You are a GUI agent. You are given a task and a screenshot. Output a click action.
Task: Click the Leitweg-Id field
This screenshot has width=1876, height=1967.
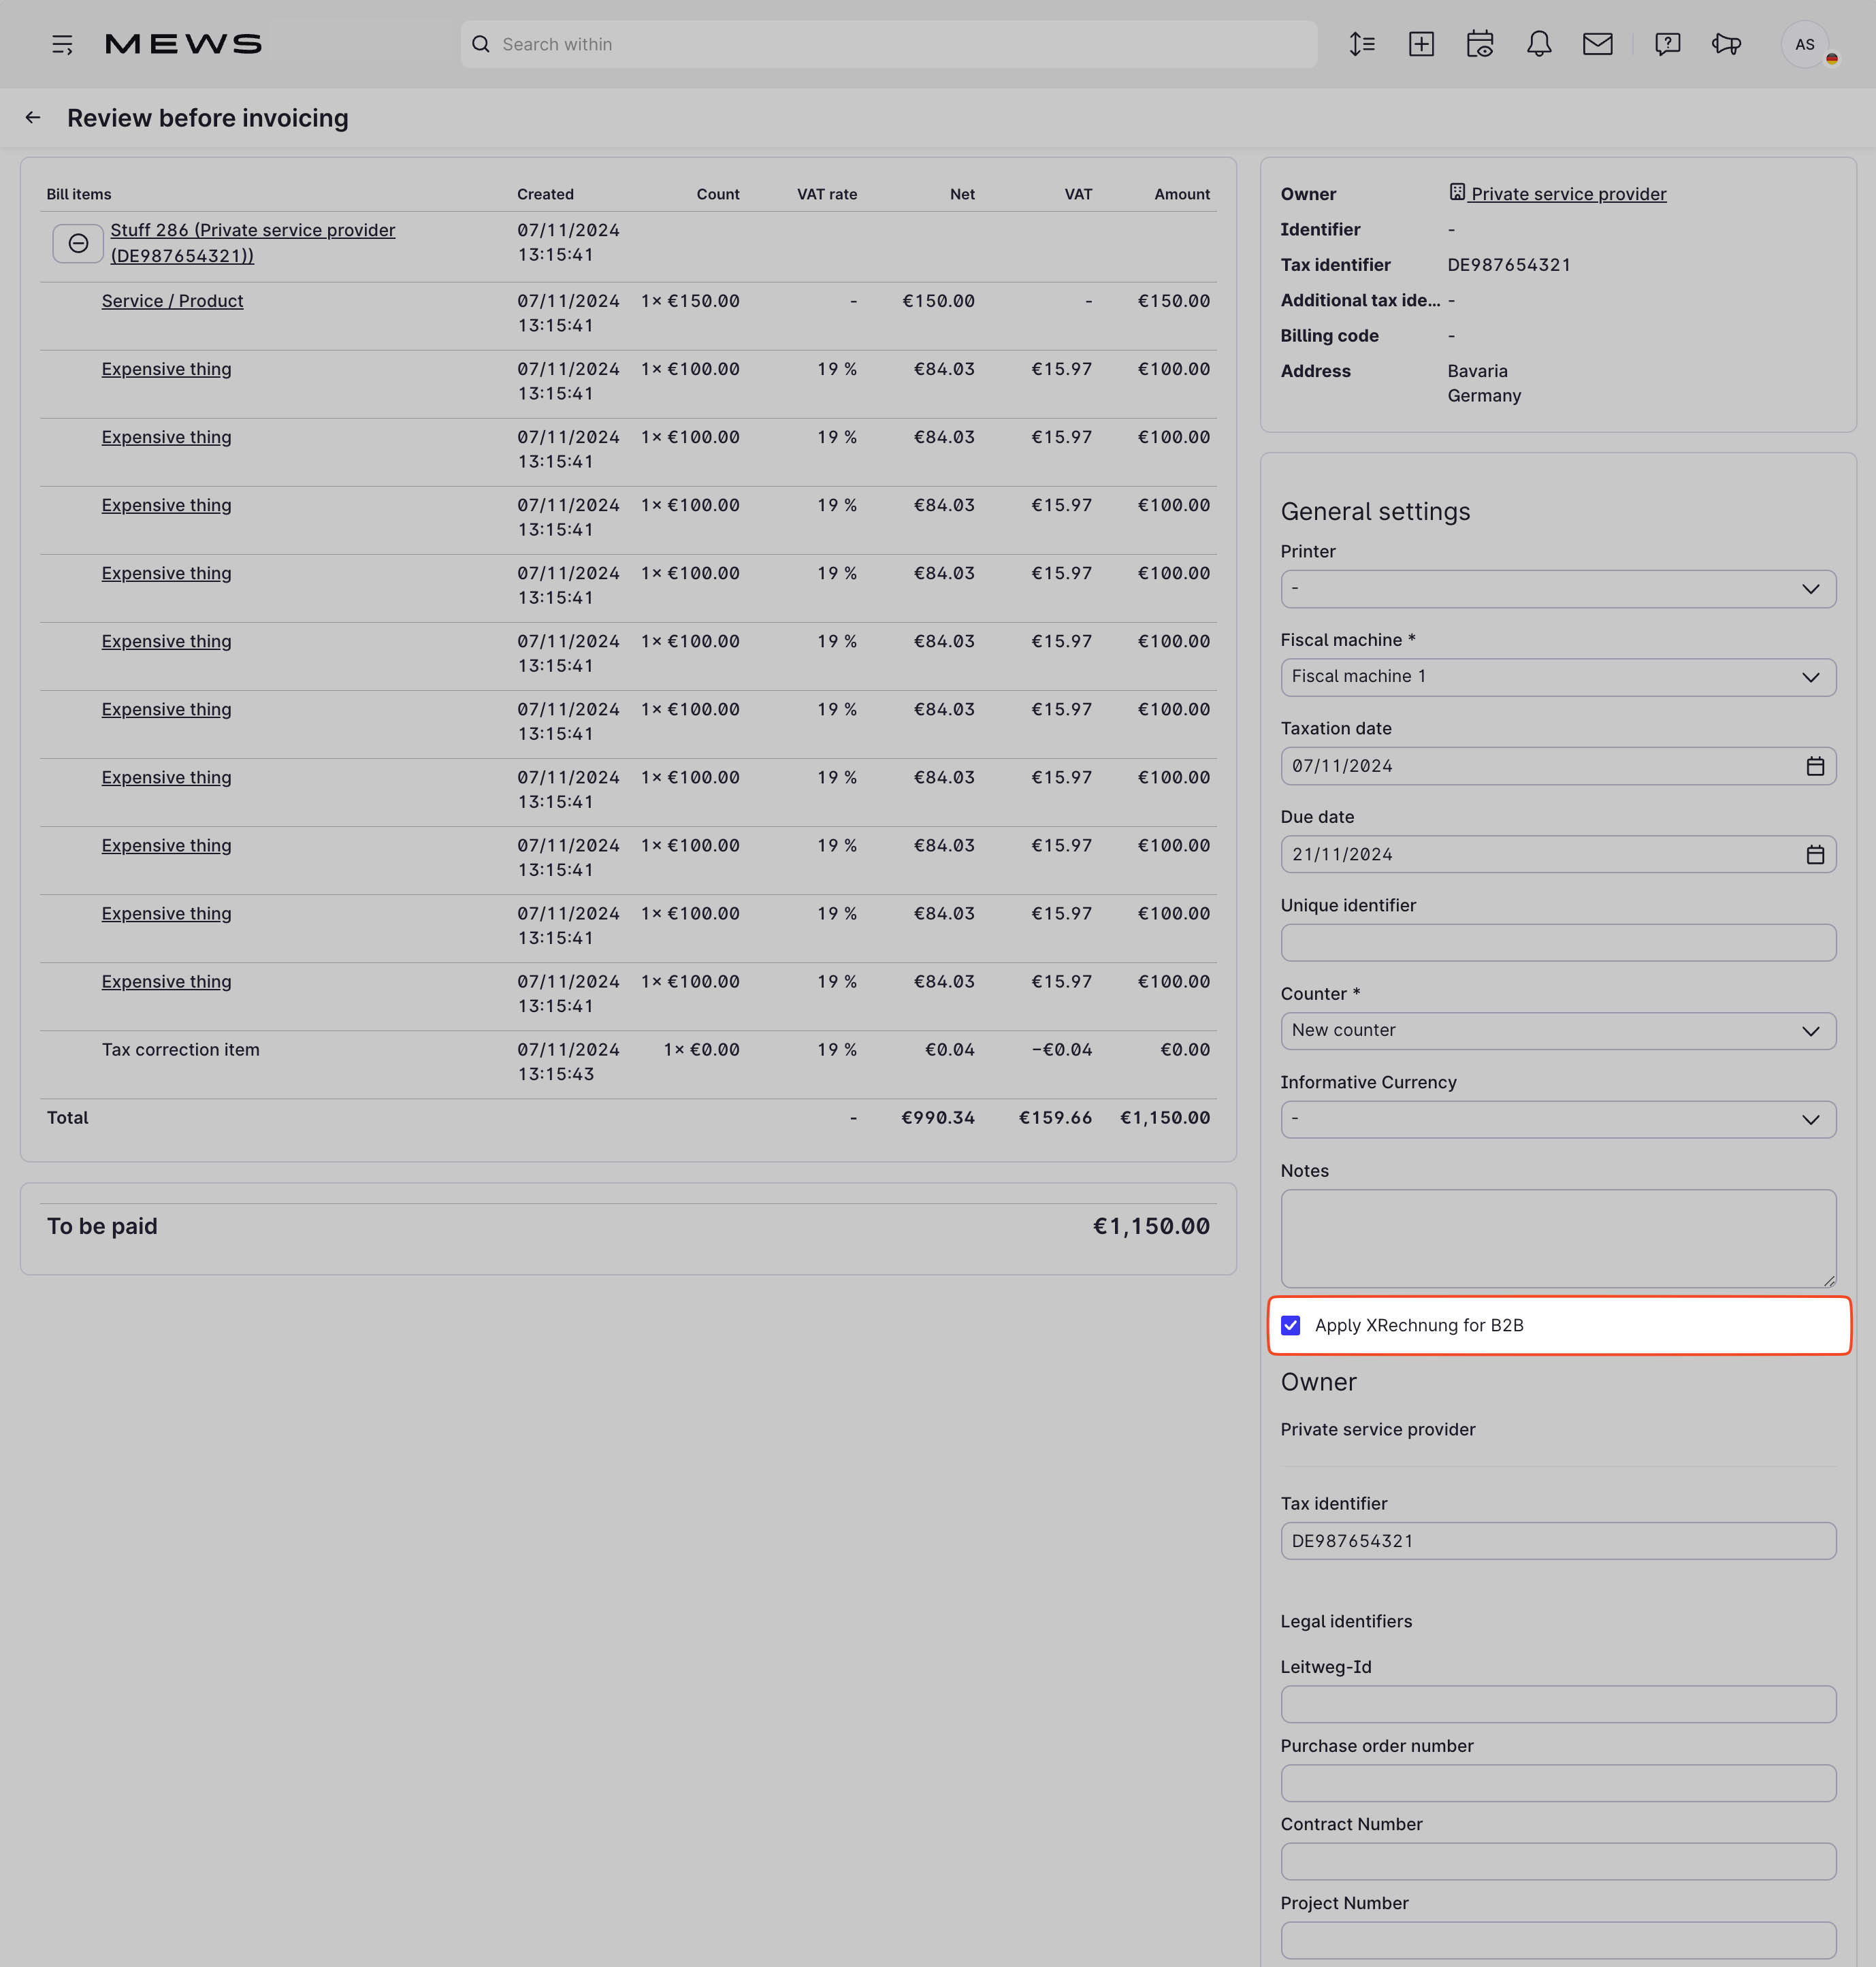pos(1558,1704)
